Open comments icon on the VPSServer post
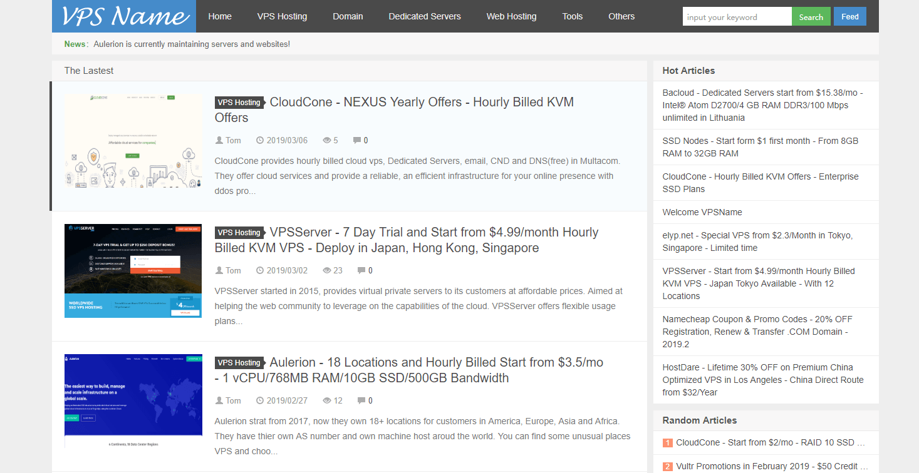The image size is (919, 473). tap(361, 270)
